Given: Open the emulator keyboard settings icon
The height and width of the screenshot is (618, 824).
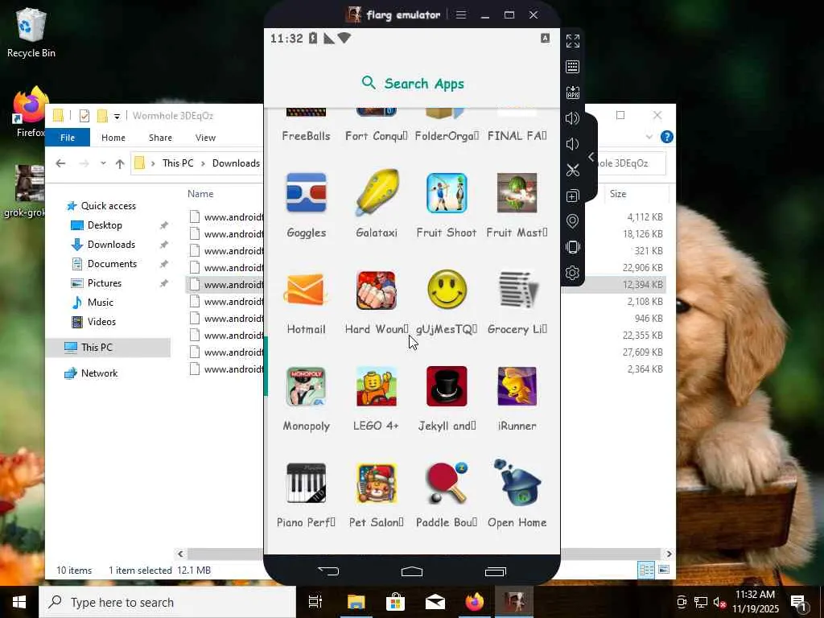Looking at the screenshot, I should tap(573, 67).
